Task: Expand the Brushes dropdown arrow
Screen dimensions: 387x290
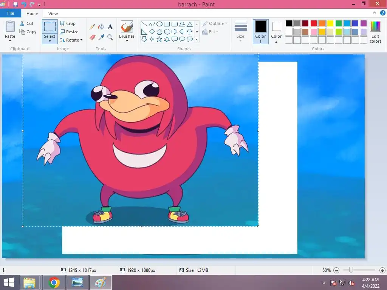Action: click(x=127, y=41)
